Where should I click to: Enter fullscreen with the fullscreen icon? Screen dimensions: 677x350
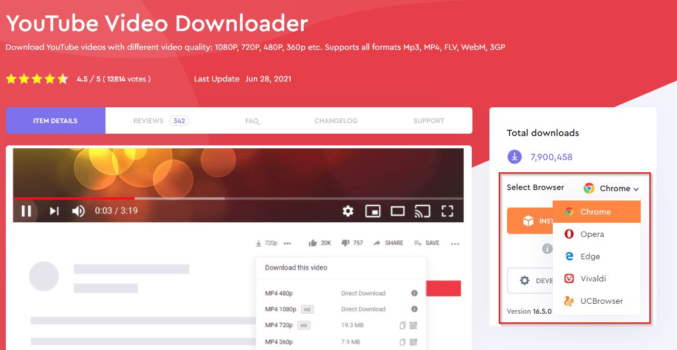point(447,211)
